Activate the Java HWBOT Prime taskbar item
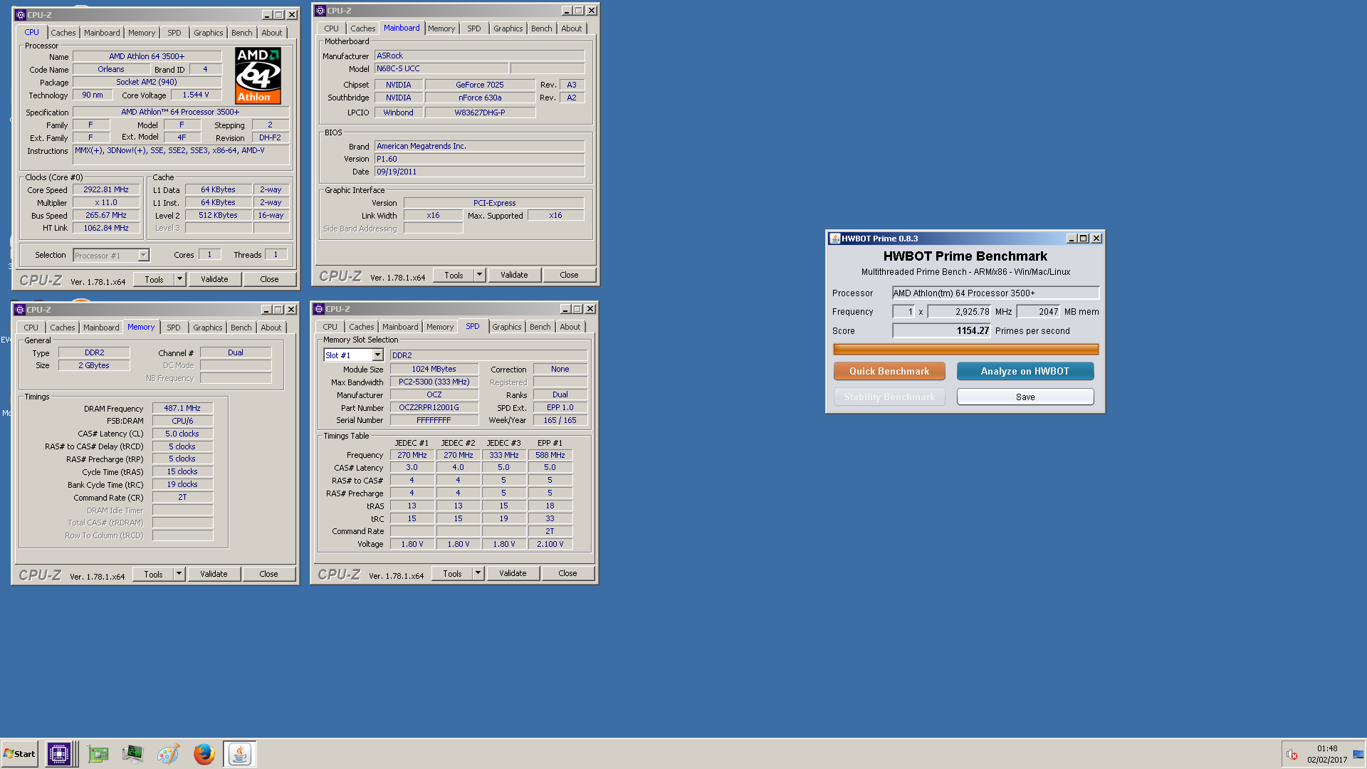Screen dimensions: 1367x769 [240, 754]
